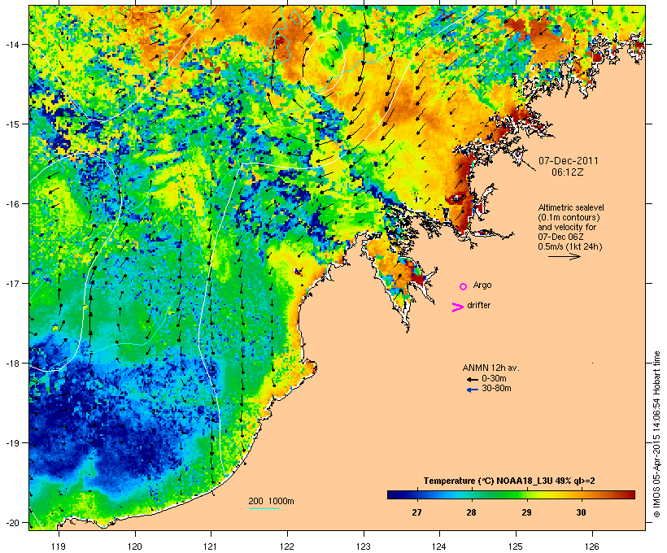Click the Temperature NOAA18_L3U title

[x=509, y=481]
